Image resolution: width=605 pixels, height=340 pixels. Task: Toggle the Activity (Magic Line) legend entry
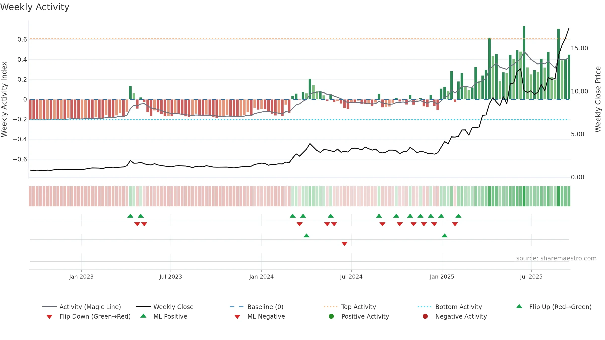(81, 307)
